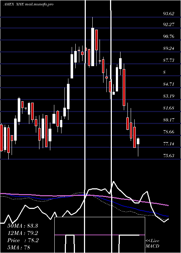Image resolution: width=181 pixels, height=253 pixels.
Task: Click the 81.68 price label
Action: 169,108
